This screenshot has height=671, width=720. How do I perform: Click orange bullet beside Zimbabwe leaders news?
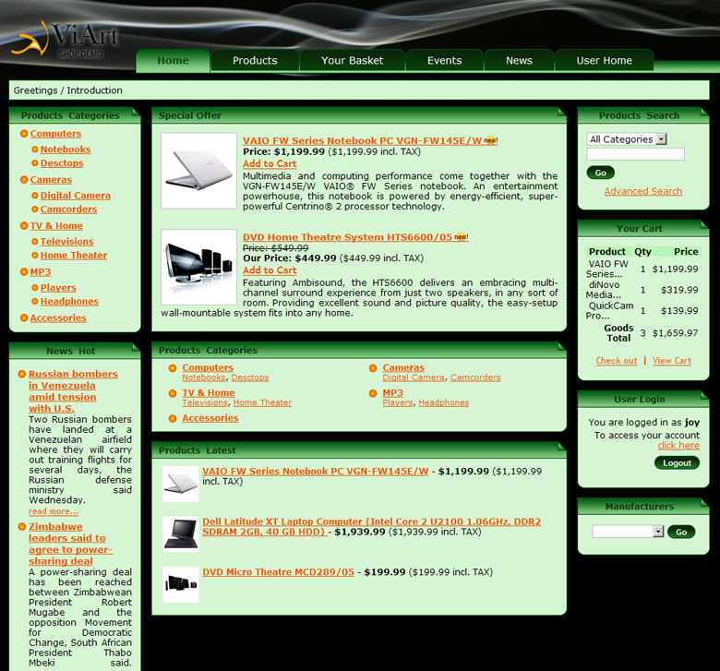coord(21,527)
